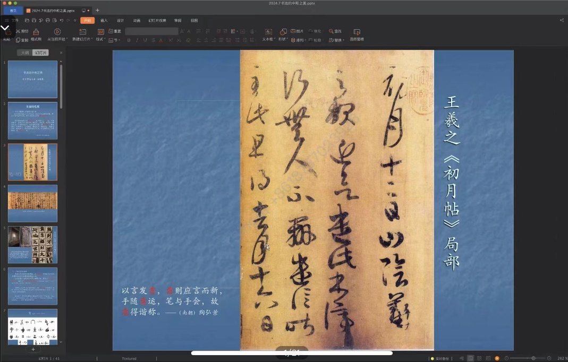Screen dimensions: 568x362
Task: Switch to the 插入 ribbon tab
Action: [x=104, y=20]
